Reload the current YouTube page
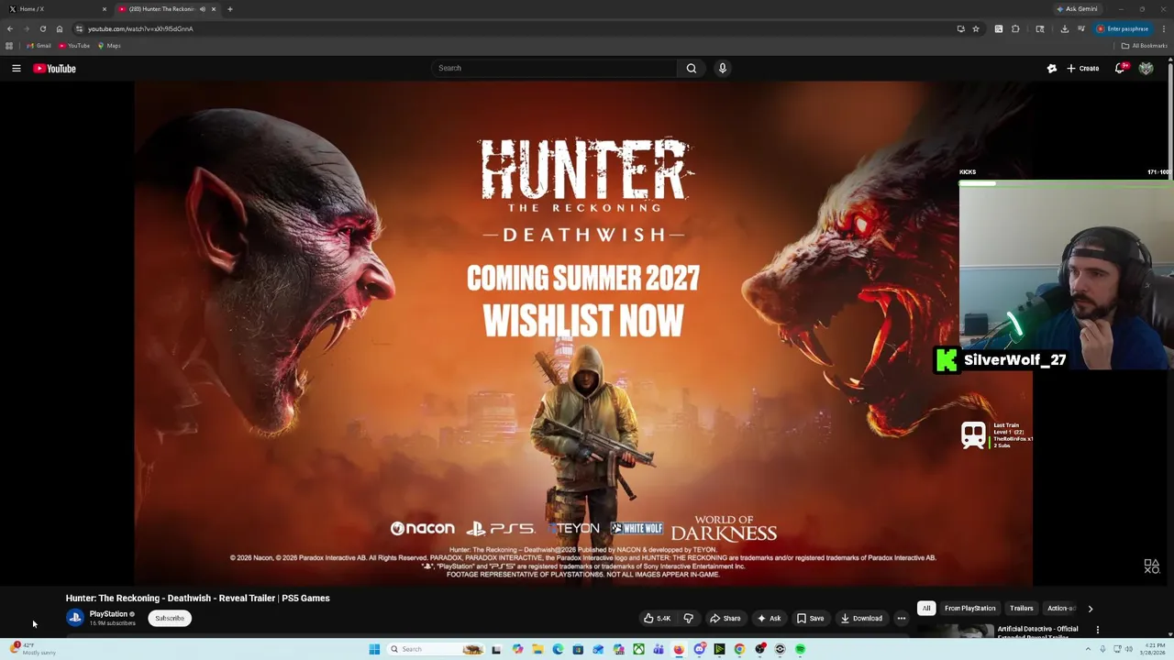1174x660 pixels. [42, 28]
